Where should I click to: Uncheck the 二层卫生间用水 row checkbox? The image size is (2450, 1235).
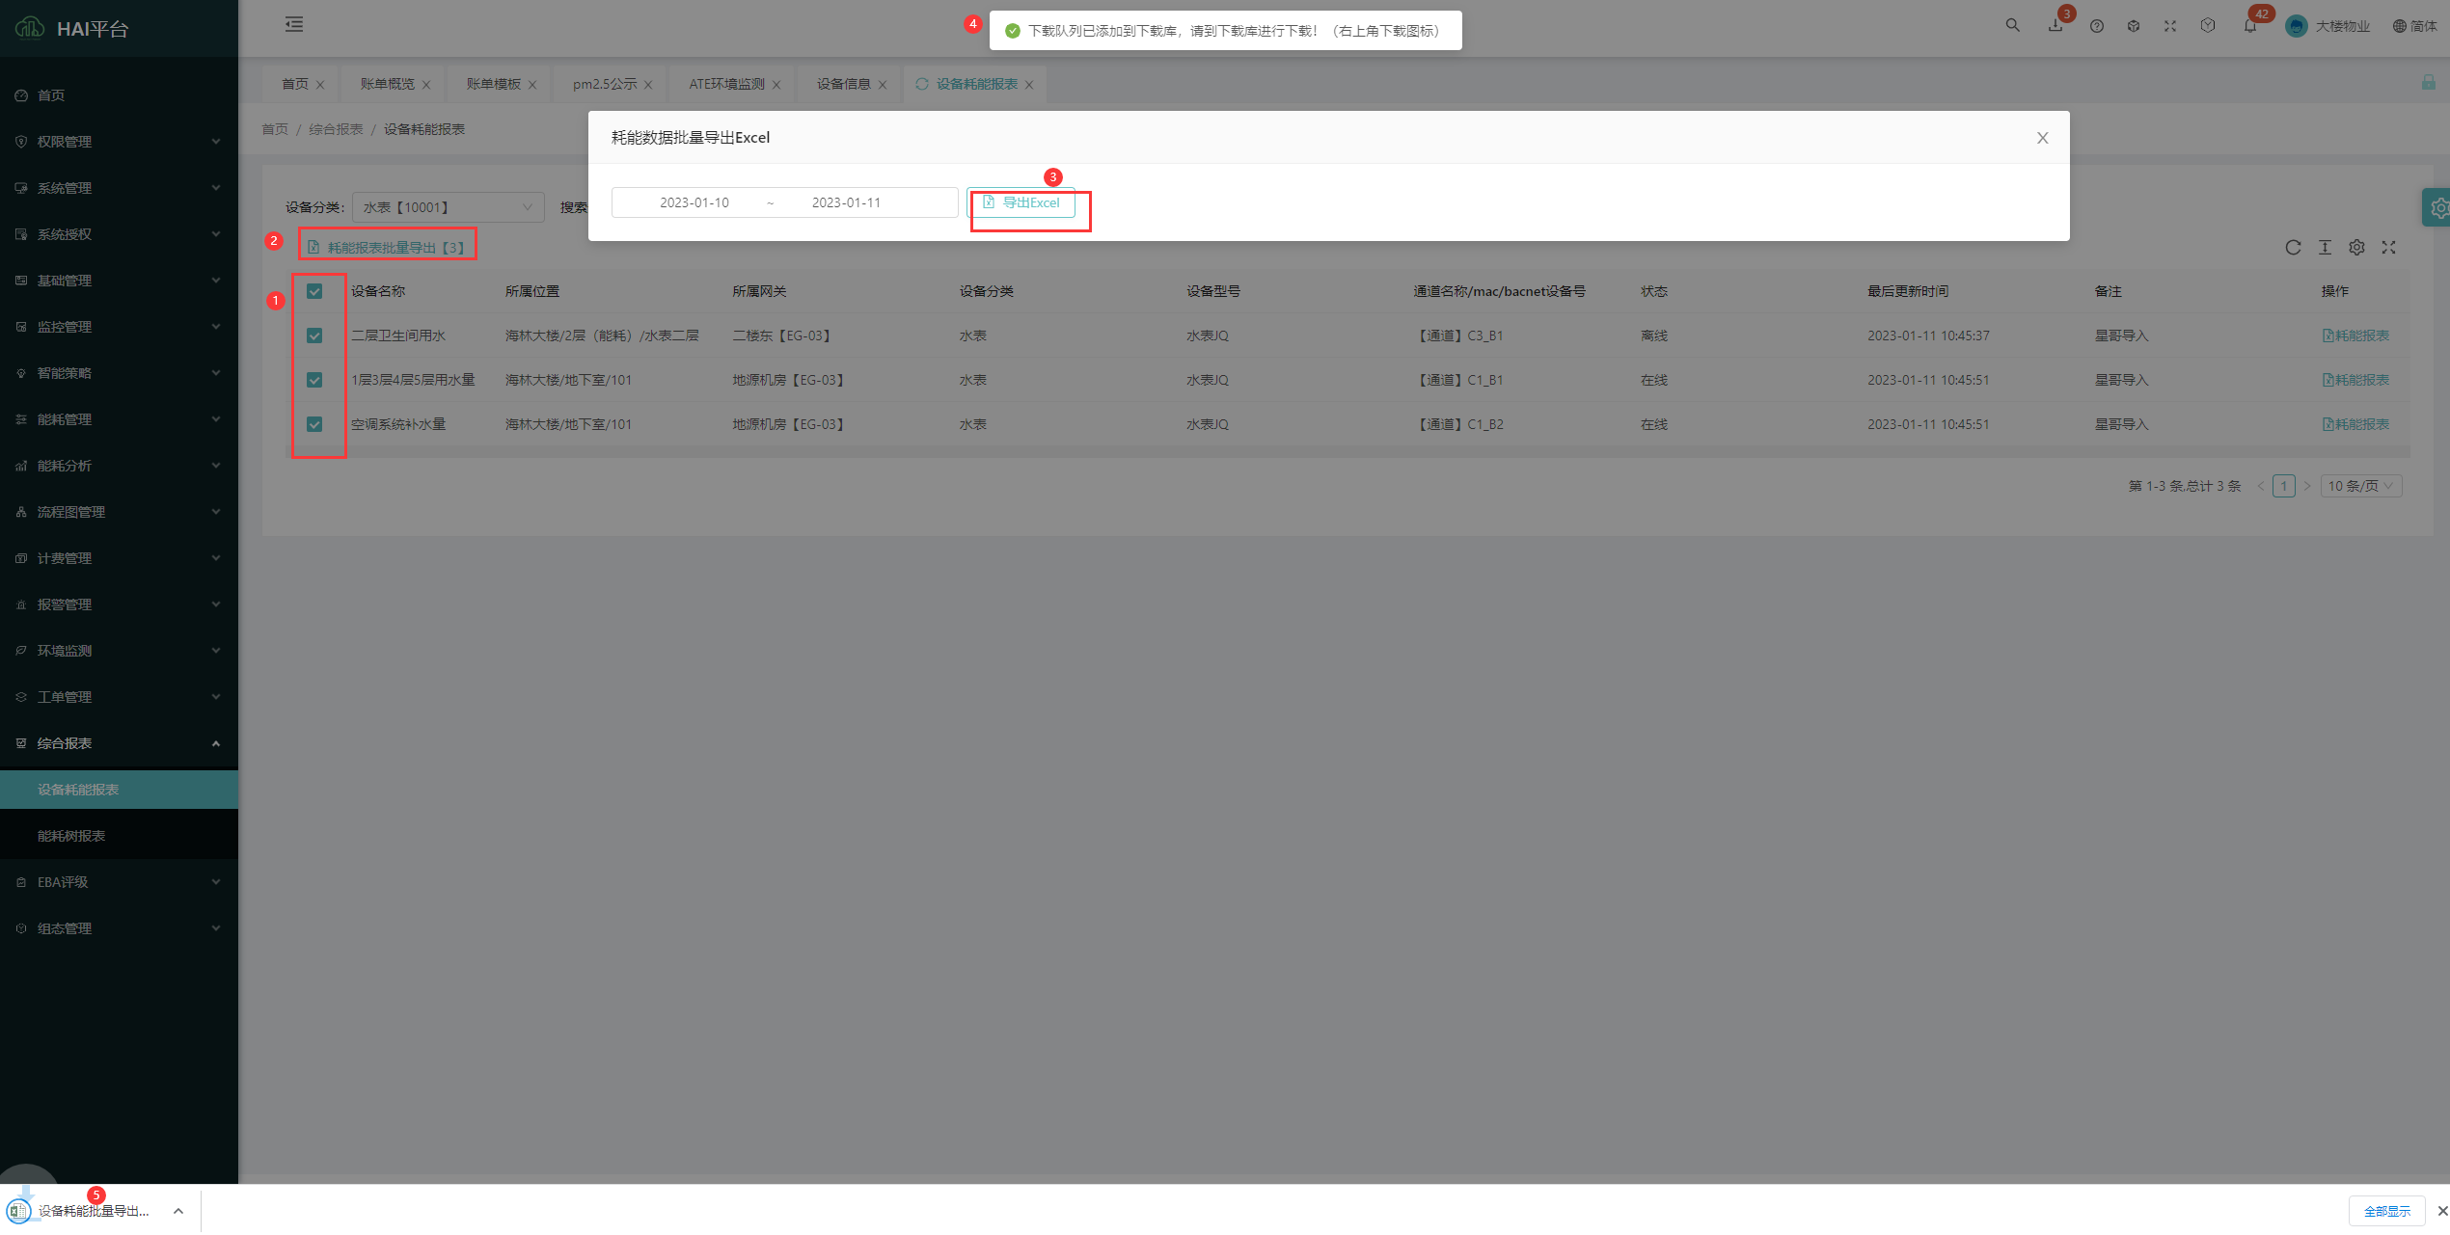(314, 336)
